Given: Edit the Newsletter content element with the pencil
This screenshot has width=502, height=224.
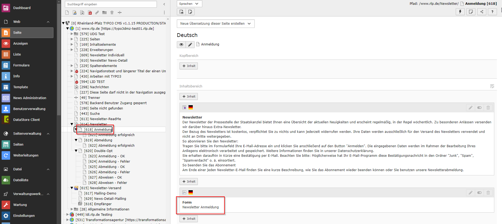Looking at the screenshot, I should tap(471, 108).
